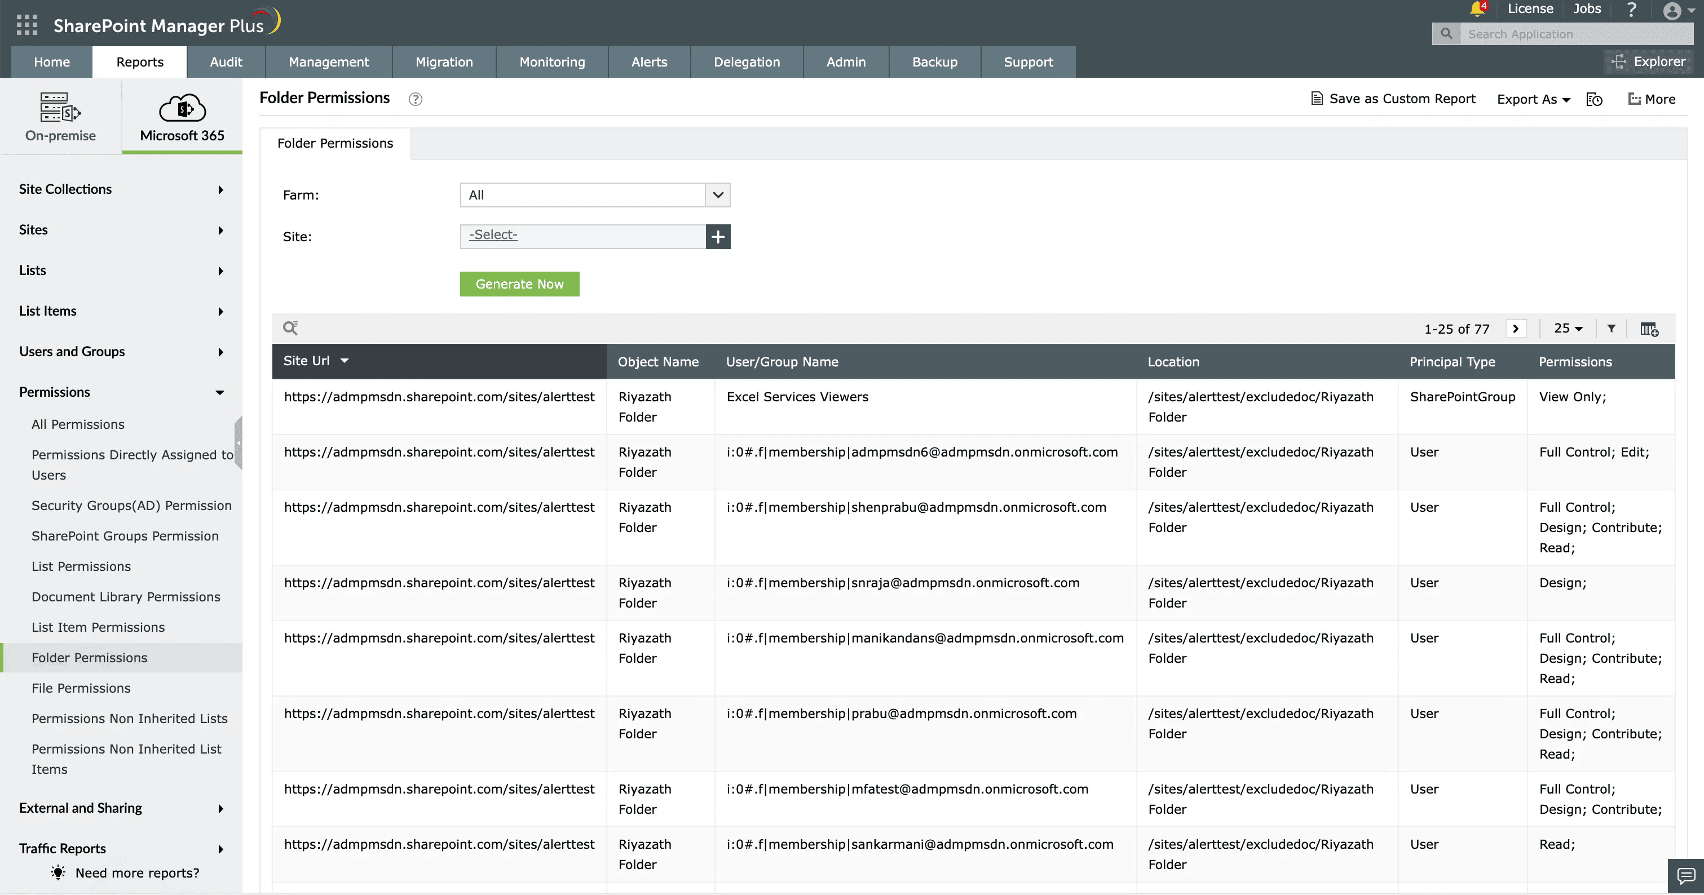
Task: Click the search magnifier icon in header
Action: 1447,34
